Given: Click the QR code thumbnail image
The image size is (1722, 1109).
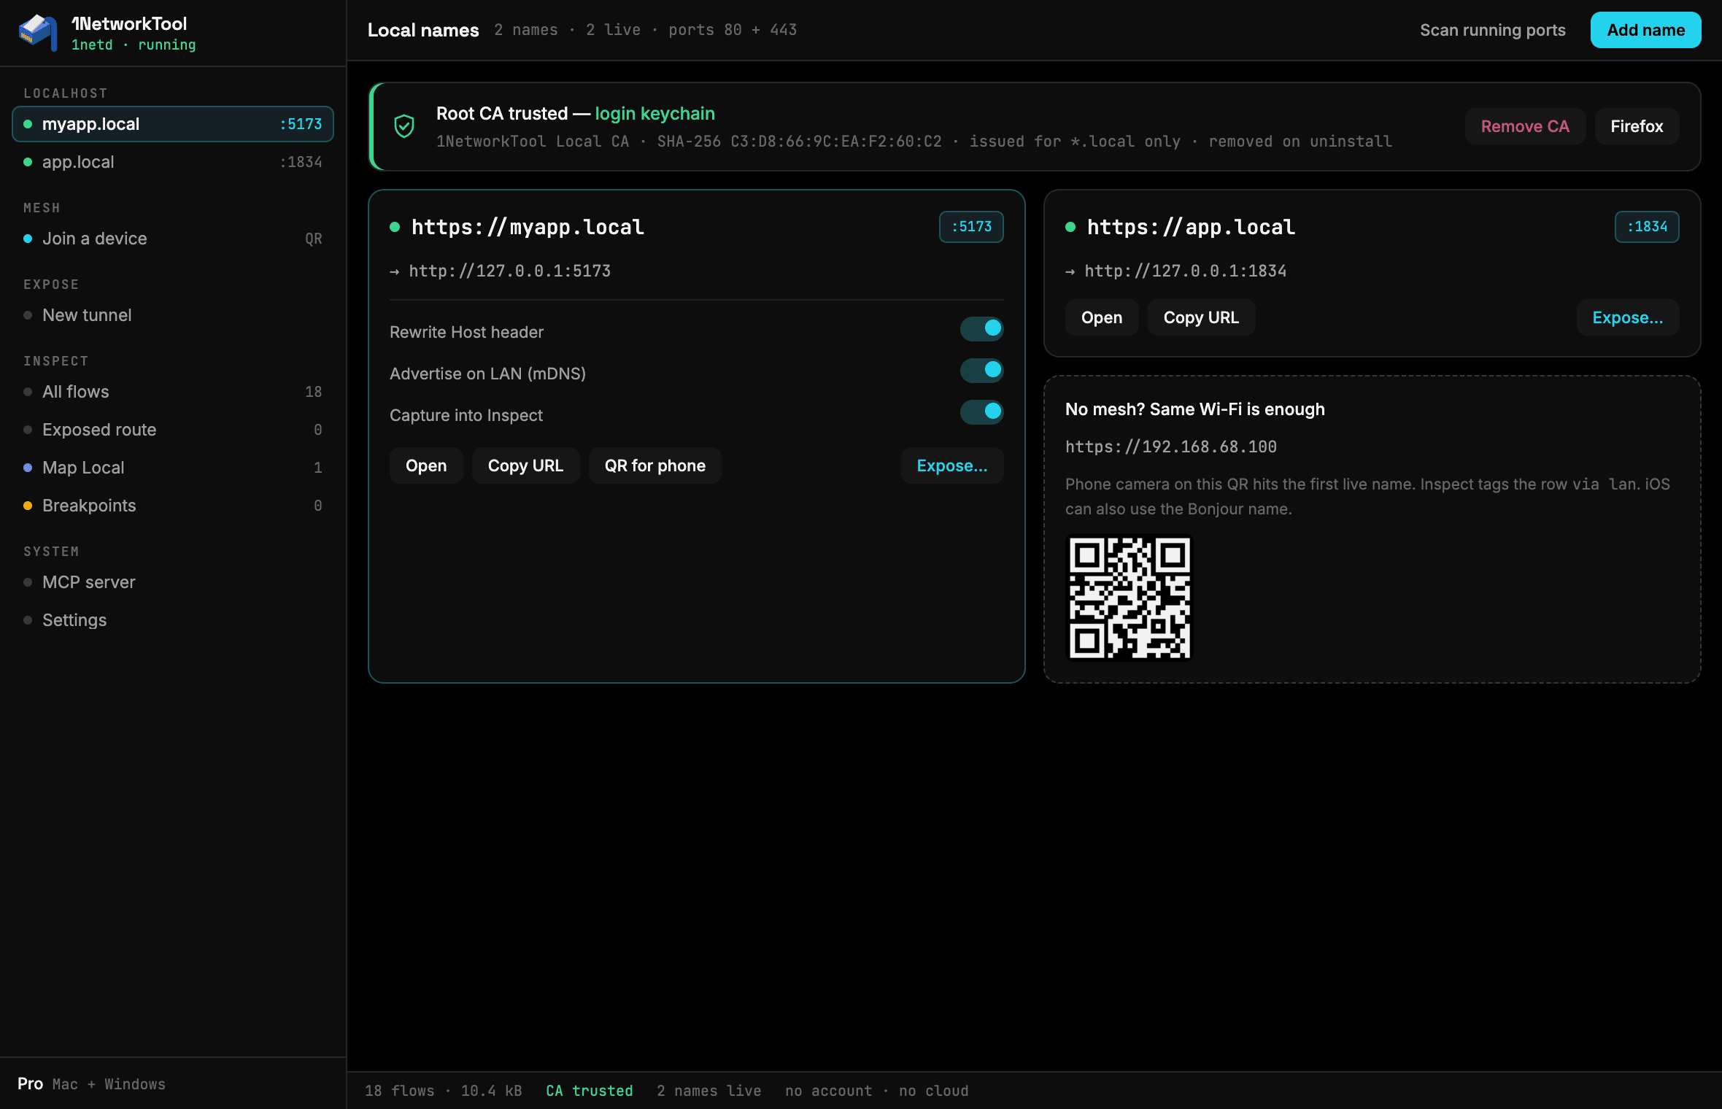Looking at the screenshot, I should [1130, 598].
